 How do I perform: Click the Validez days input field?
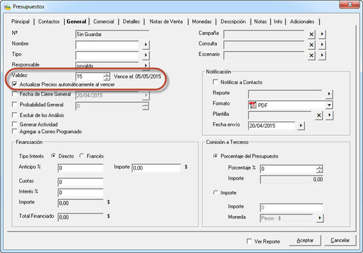(x=90, y=77)
